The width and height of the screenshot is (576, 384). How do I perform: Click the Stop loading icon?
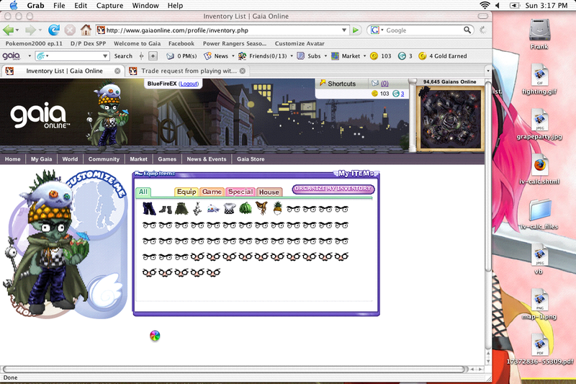pos(70,30)
